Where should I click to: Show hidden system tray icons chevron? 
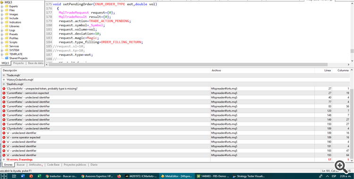pyautogui.click(x=327, y=176)
